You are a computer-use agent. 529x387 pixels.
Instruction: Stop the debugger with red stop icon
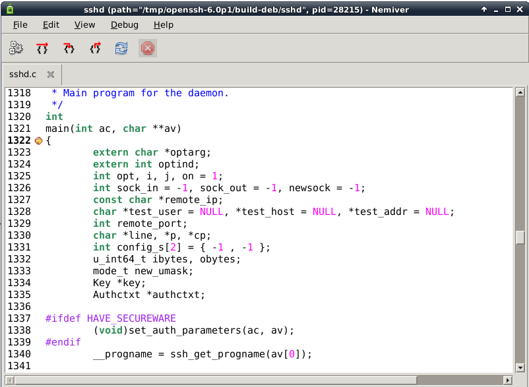148,48
